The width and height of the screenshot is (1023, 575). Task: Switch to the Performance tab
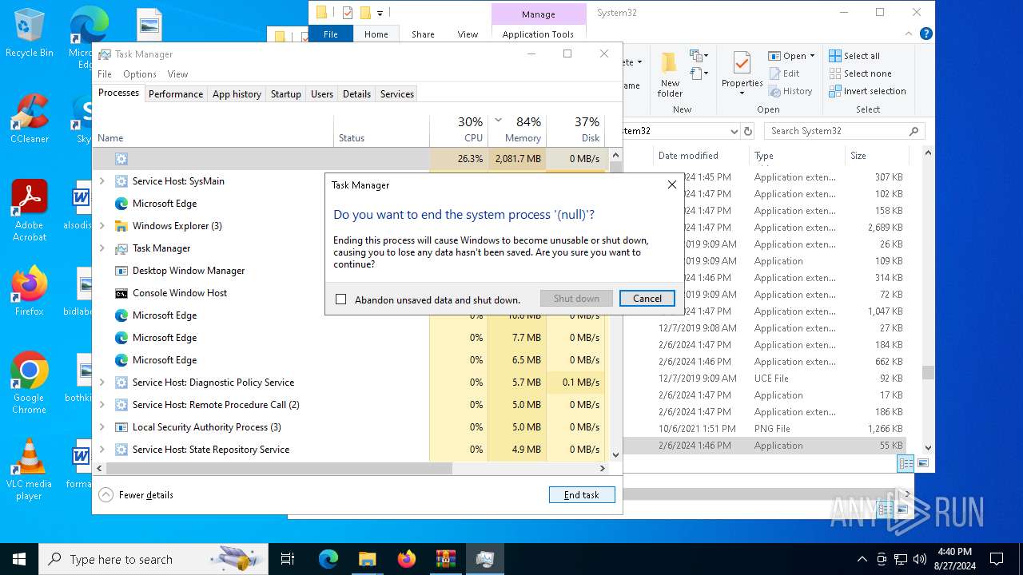(x=176, y=93)
